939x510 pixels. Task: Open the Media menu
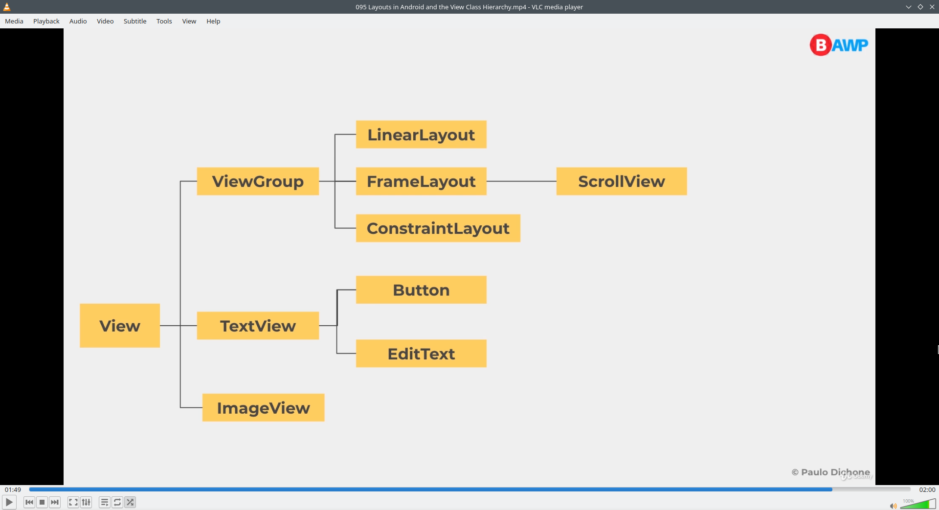[x=14, y=21]
